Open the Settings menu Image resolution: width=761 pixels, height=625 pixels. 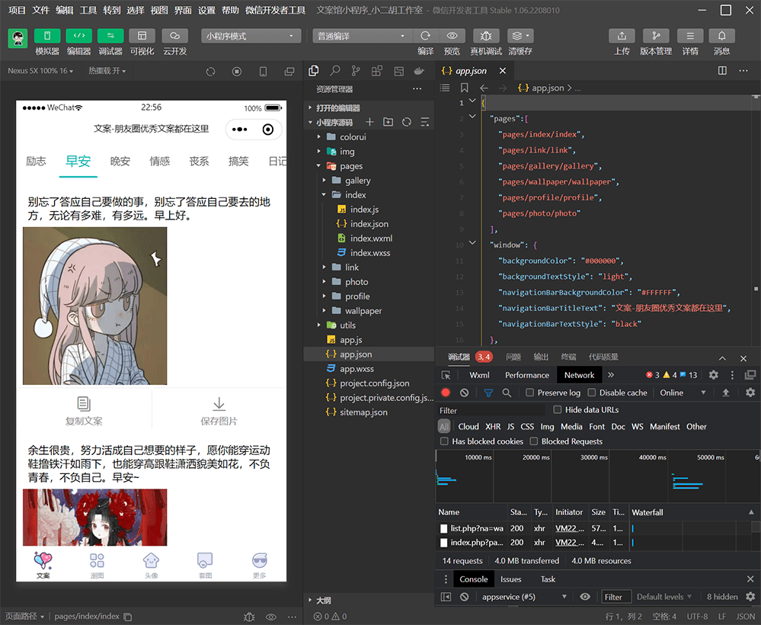coord(206,10)
